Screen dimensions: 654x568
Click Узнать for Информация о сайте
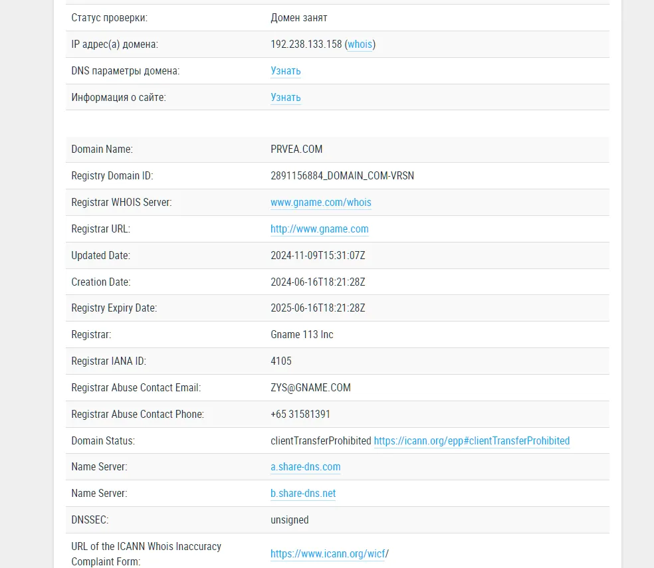pos(286,97)
